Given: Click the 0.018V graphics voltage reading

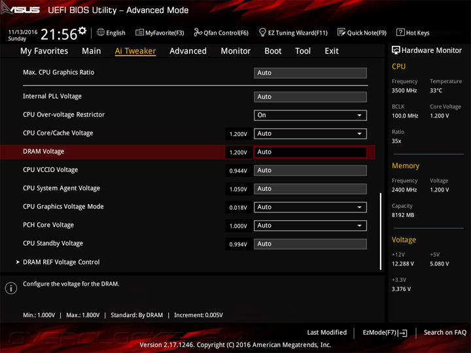Looking at the screenshot, I should 238,207.
